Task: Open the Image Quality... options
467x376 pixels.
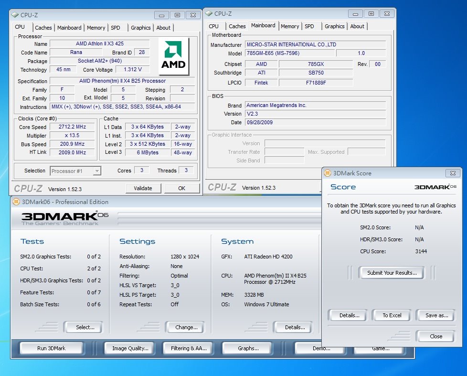Action: click(x=130, y=348)
